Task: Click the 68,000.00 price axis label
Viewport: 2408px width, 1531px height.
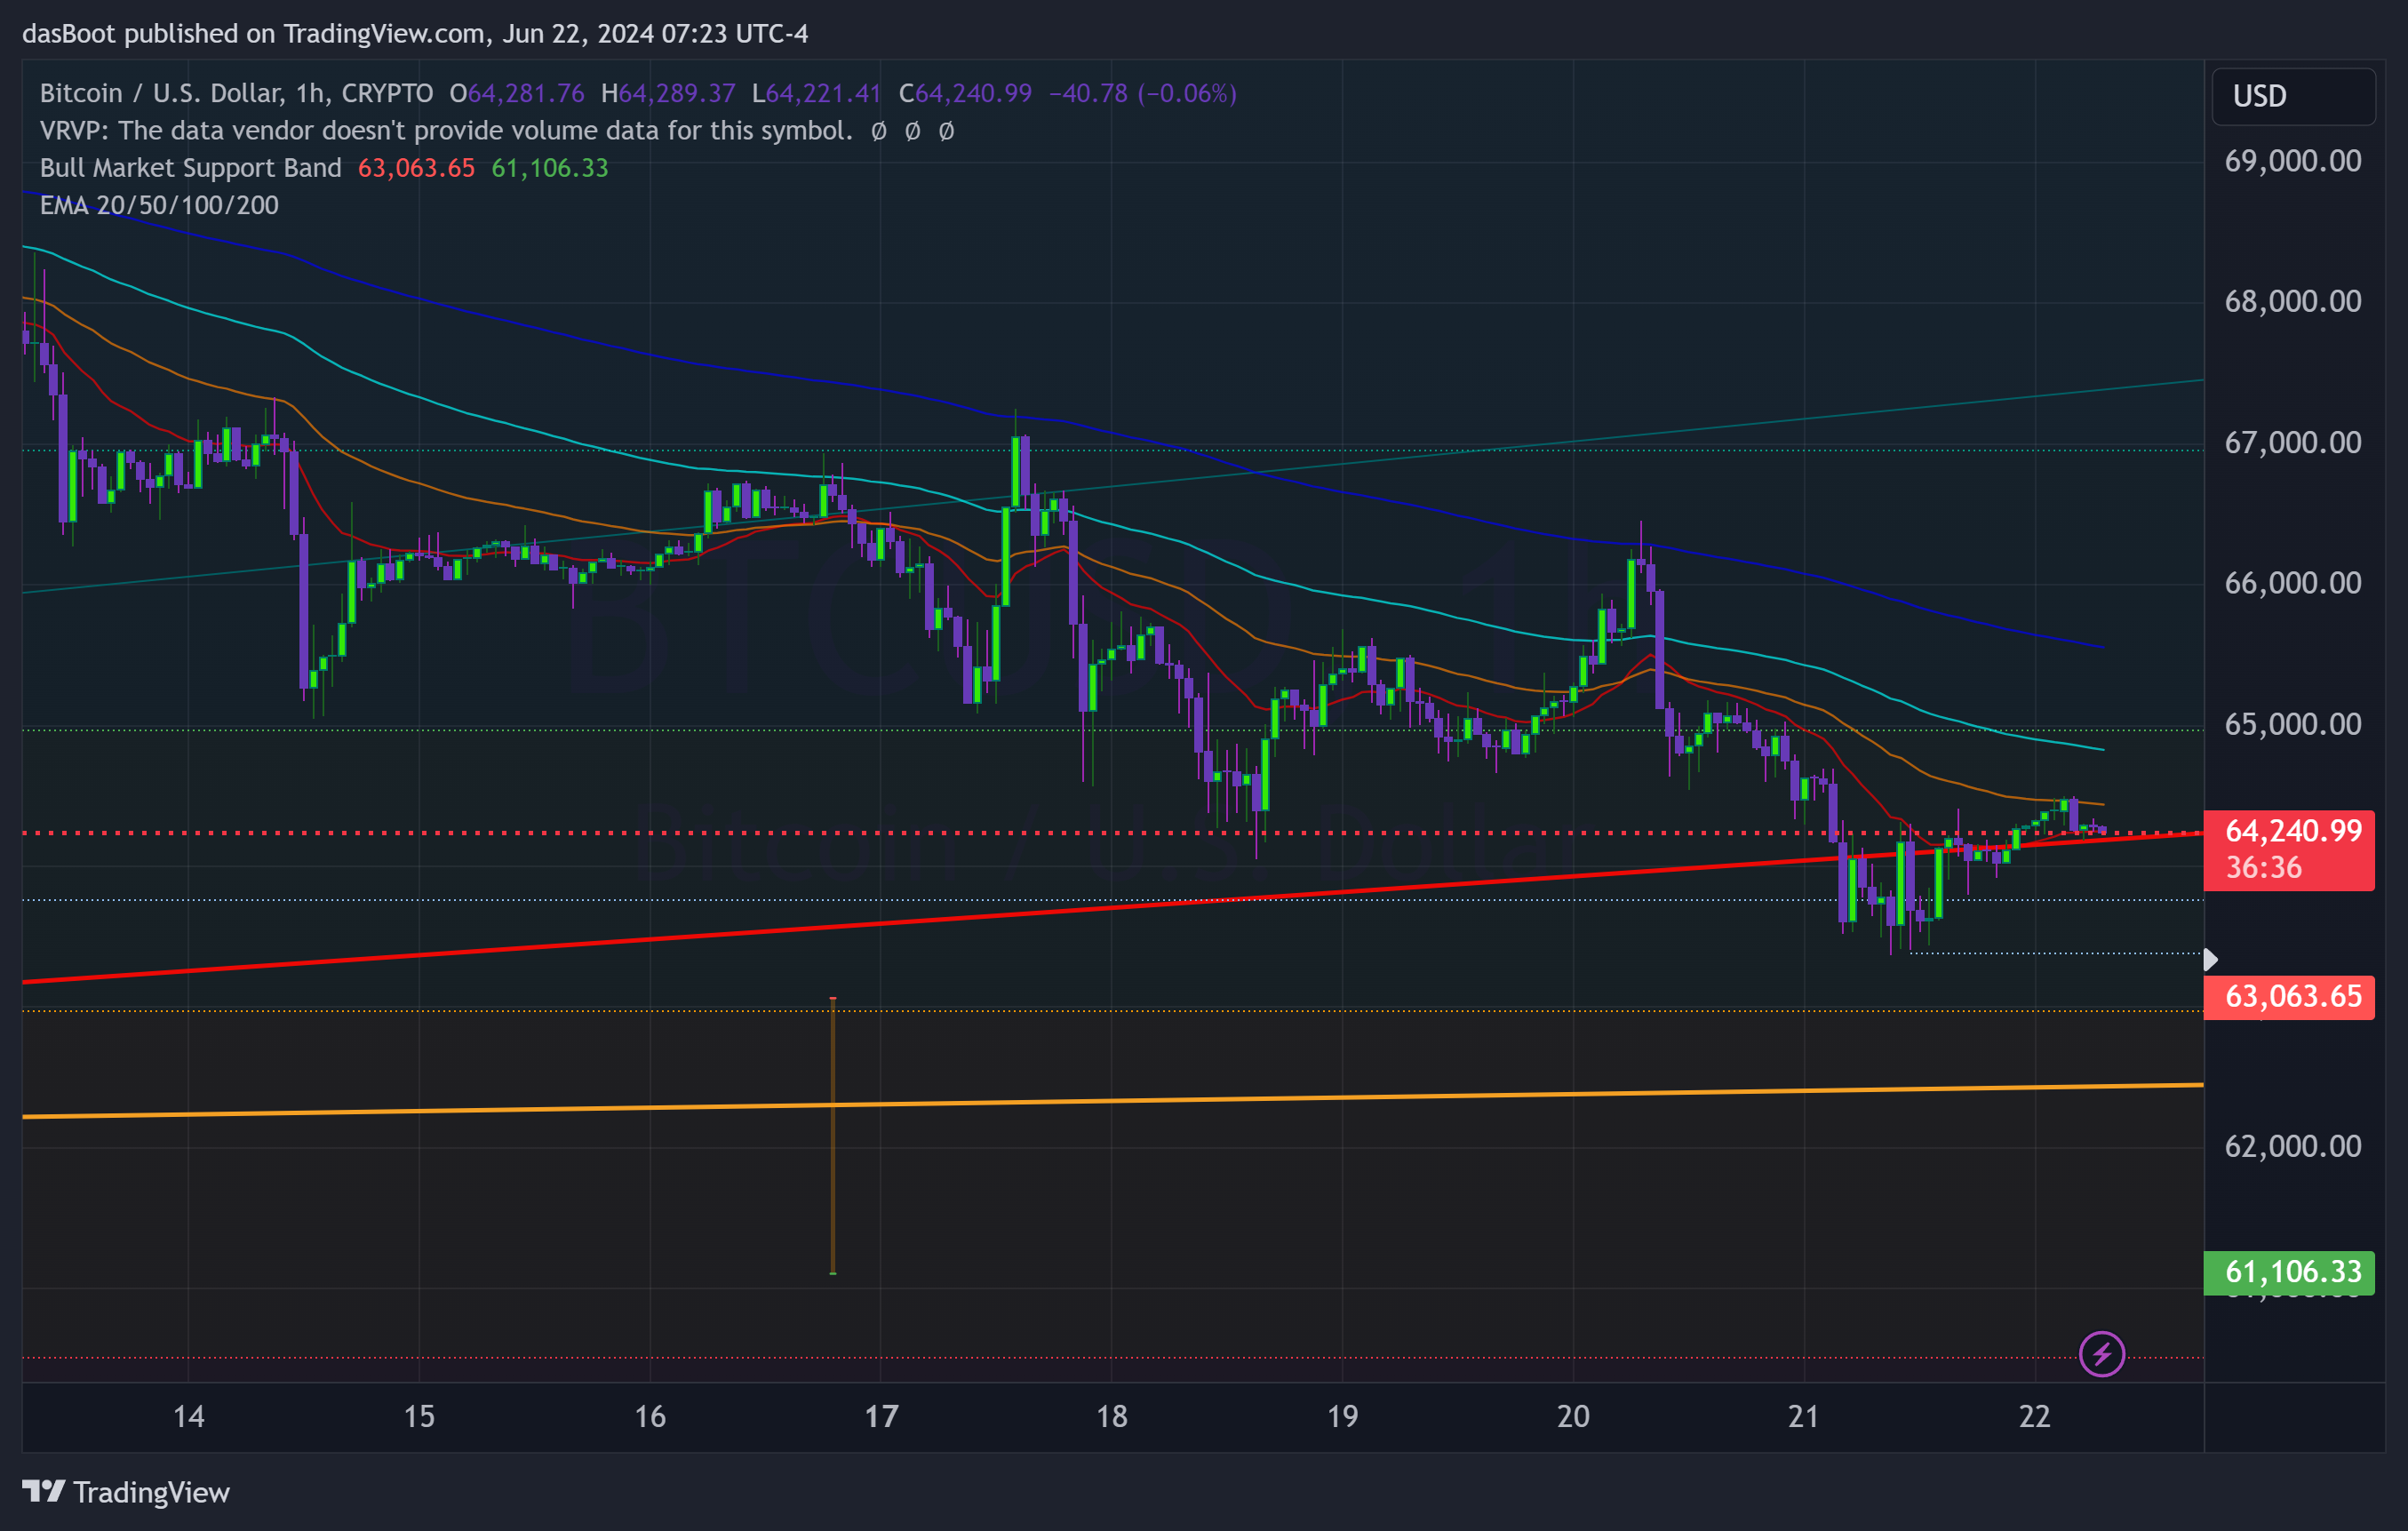Action: [x=2293, y=301]
